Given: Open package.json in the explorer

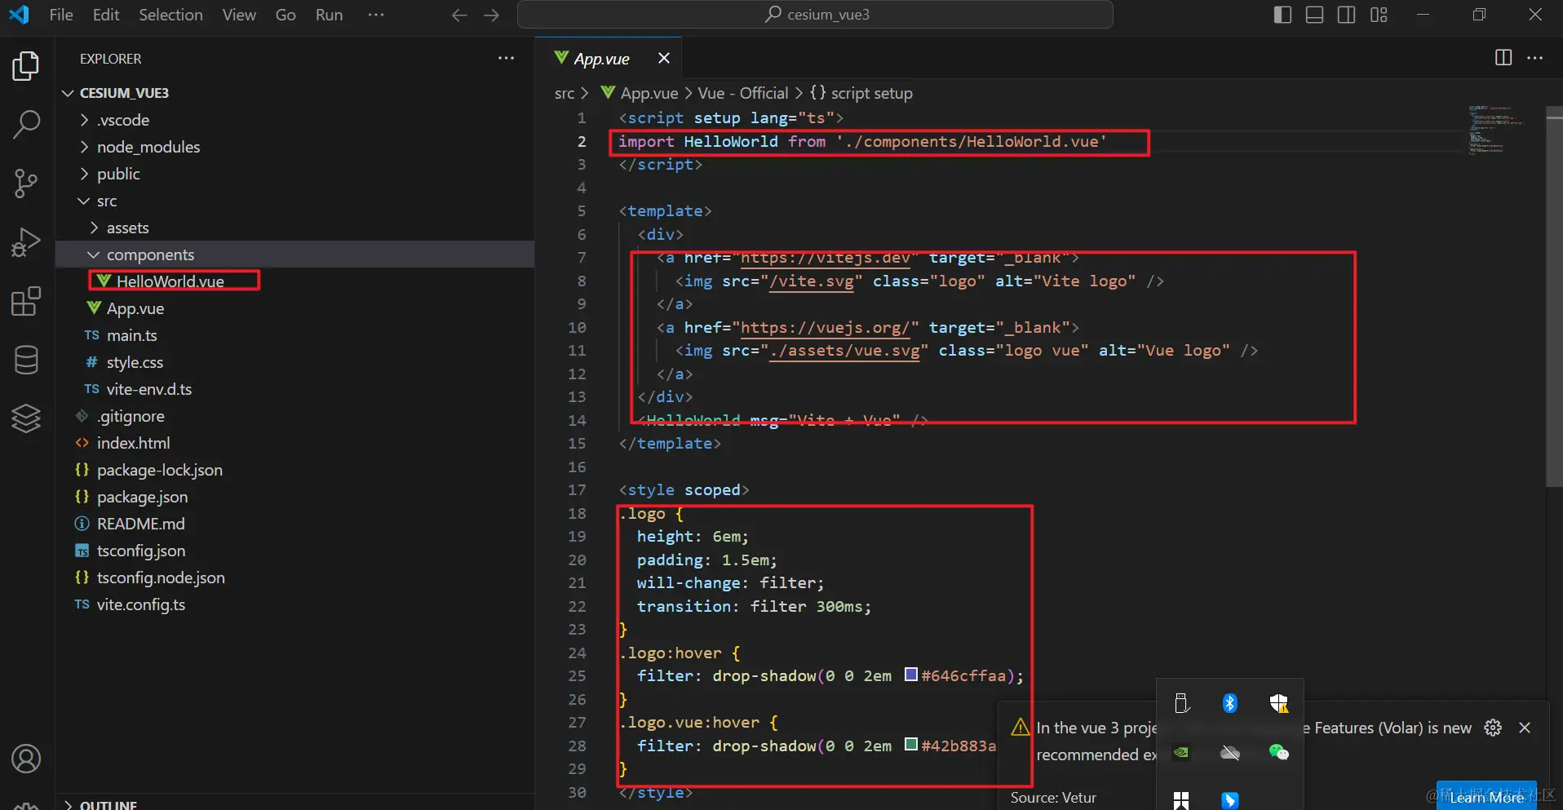Looking at the screenshot, I should 142,497.
